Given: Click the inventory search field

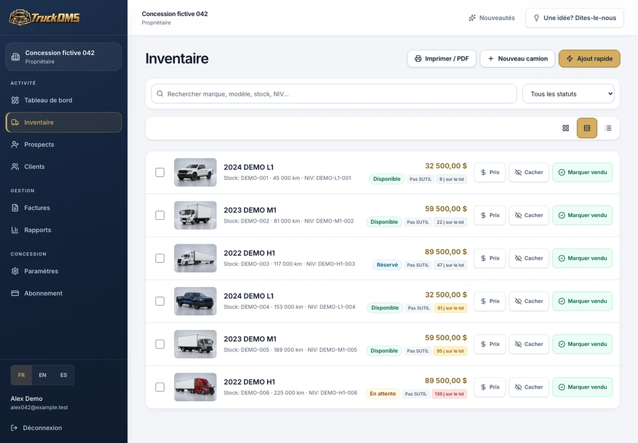Looking at the screenshot, I should [334, 94].
